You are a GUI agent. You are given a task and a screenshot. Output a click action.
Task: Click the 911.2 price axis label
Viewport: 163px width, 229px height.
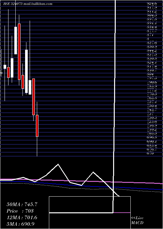tap(152, 11)
